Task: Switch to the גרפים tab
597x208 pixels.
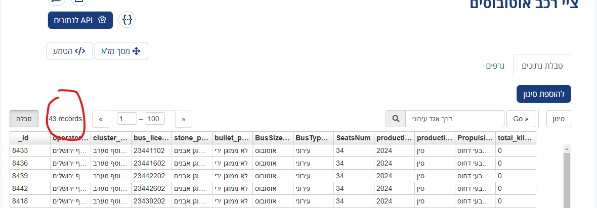Action: click(494, 66)
